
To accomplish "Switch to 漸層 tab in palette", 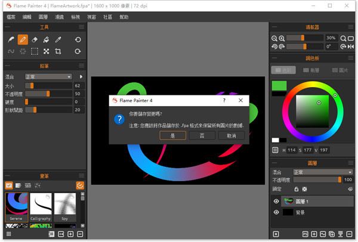I will 314,70.
